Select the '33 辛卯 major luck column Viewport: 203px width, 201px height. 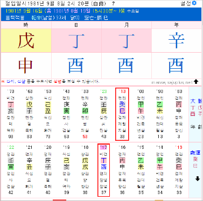[x=85, y=114]
